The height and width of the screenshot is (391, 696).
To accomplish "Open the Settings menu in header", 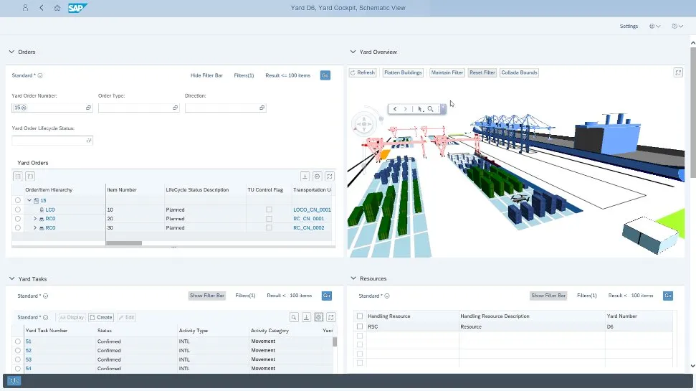I will click(x=629, y=26).
